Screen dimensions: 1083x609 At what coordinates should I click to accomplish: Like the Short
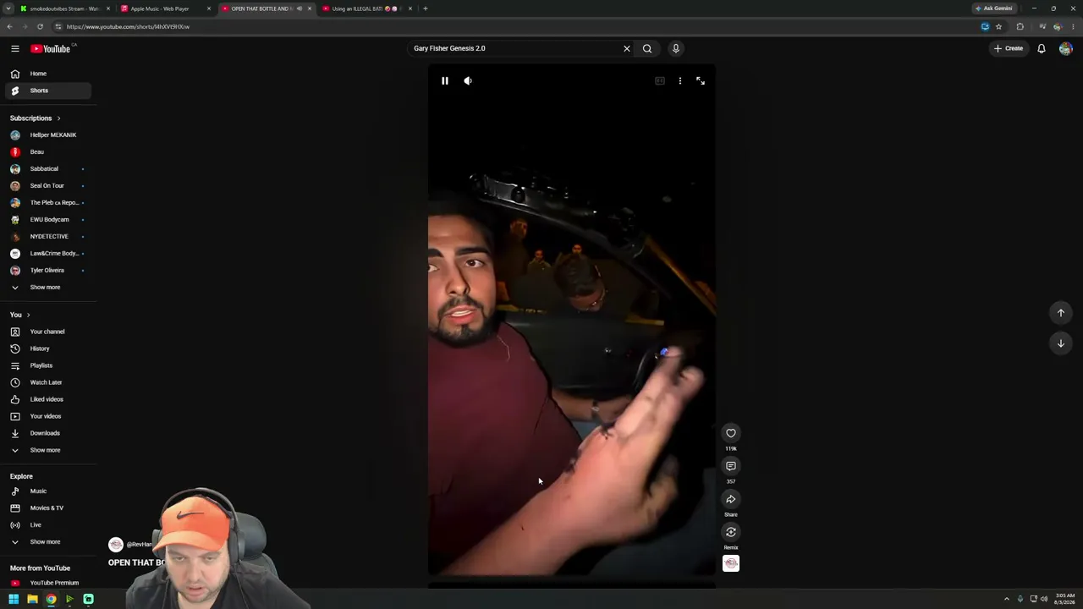pyautogui.click(x=731, y=433)
